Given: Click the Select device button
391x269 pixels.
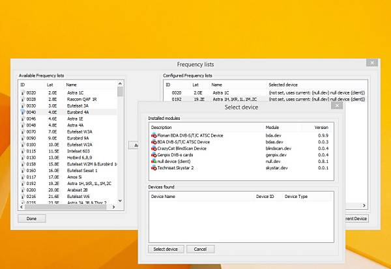Looking at the screenshot, I should pyautogui.click(x=166, y=249).
